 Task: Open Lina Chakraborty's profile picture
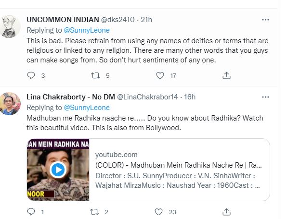(x=10, y=104)
